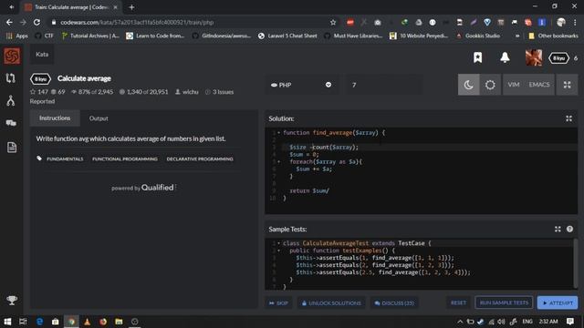Enable EMACS keybinding mode

coord(539,85)
